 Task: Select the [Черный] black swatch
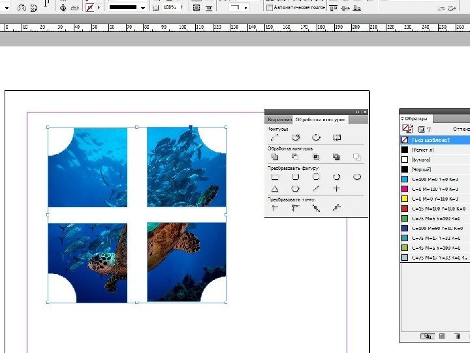435,169
